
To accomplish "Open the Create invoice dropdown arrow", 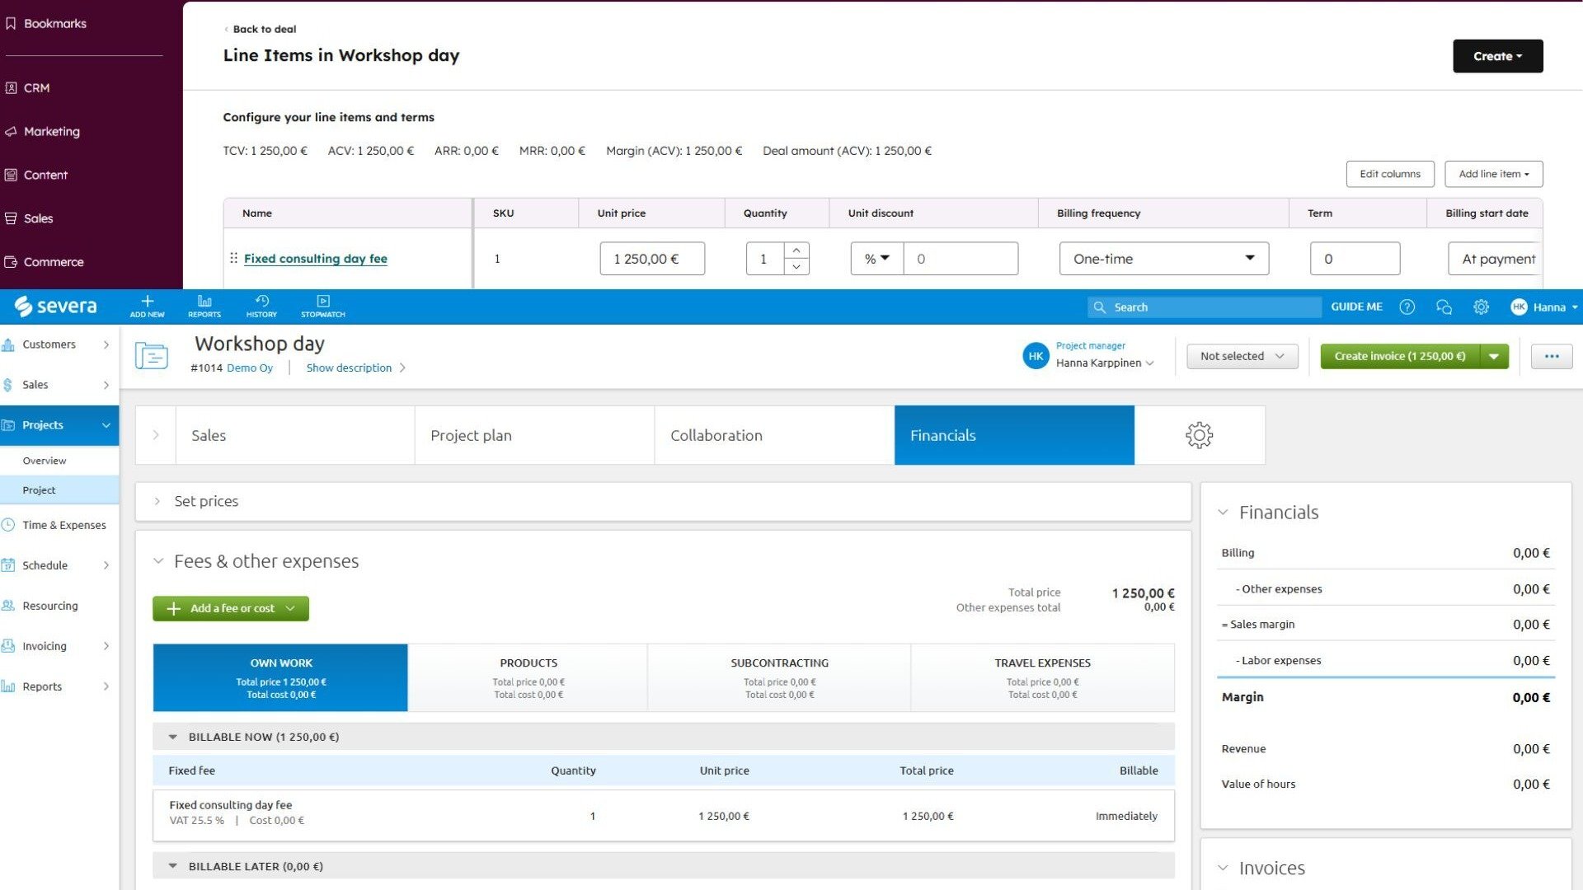I will point(1494,356).
